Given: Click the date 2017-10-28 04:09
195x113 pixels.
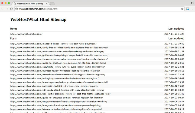Looking at the screenshot, I should pyautogui.click(x=174, y=55).
